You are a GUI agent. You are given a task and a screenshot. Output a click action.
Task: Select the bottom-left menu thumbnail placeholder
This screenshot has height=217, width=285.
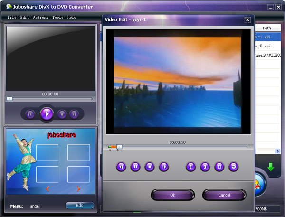click(47, 174)
